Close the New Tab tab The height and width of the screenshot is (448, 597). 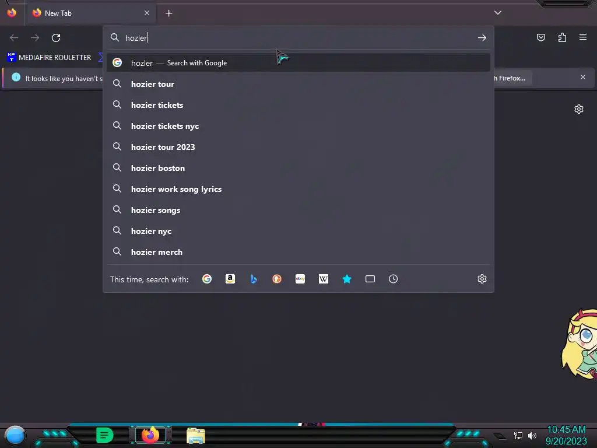tap(147, 13)
